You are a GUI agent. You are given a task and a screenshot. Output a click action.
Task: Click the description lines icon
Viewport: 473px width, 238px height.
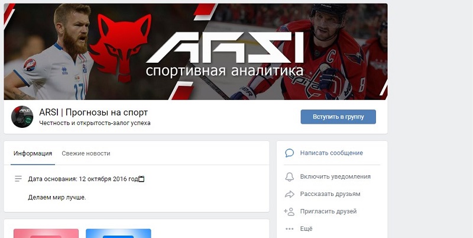click(x=18, y=179)
